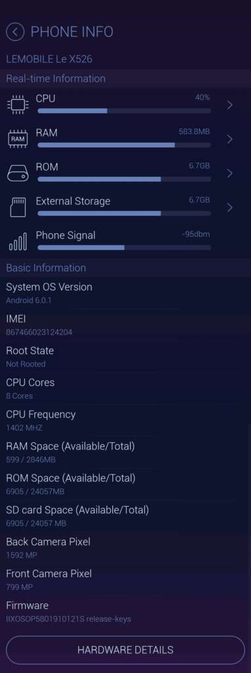Tap the RAM module icon
Screen dimensions: 251x673
[18, 139]
